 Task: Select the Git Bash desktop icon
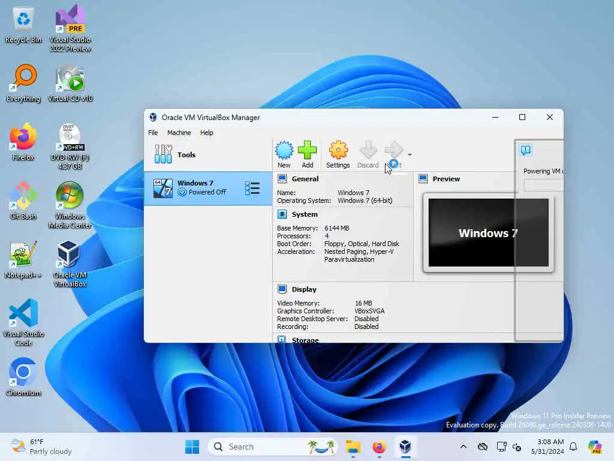click(23, 200)
